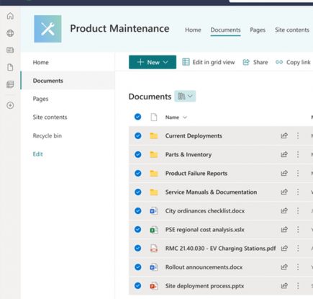
Task: Click the file type column icon
Action: pyautogui.click(x=154, y=117)
